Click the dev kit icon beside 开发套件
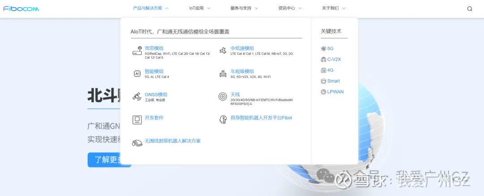 point(137,120)
